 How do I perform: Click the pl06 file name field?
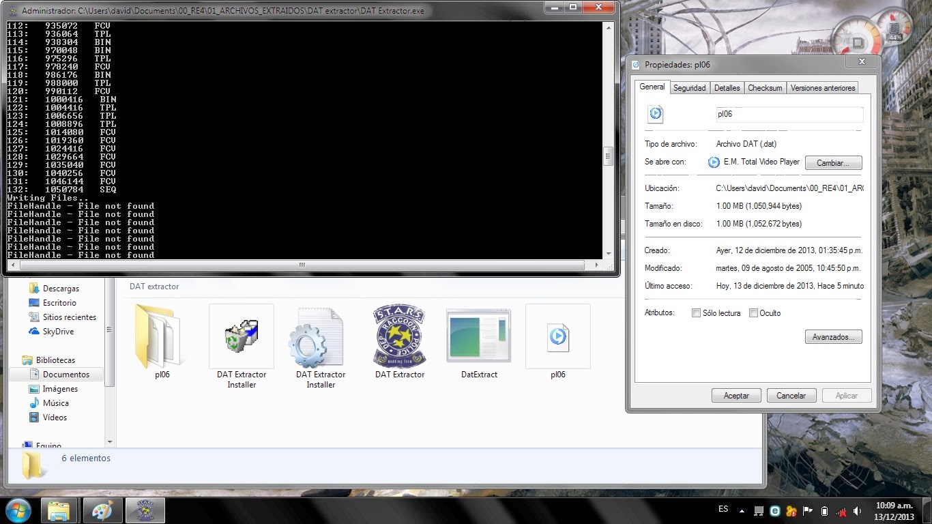789,115
